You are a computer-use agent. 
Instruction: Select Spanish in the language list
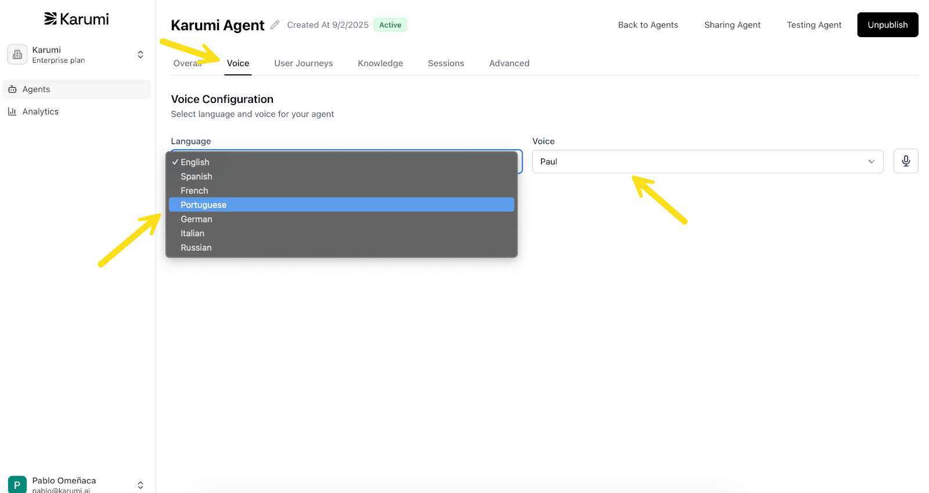coord(341,177)
